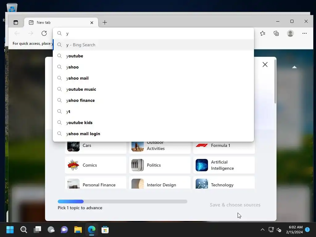Image resolution: width=316 pixels, height=237 pixels.
Task: Click the muted volume tray icon
Action: click(279, 230)
